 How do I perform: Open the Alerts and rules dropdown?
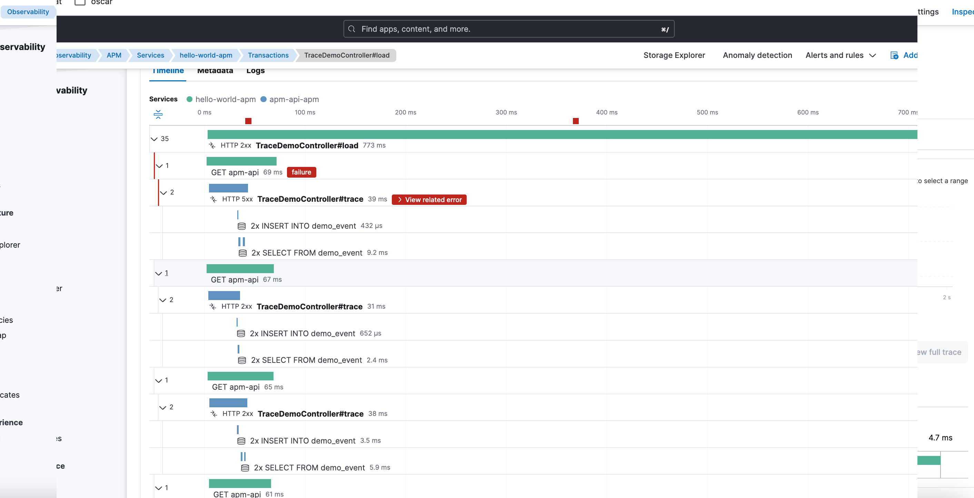click(841, 56)
